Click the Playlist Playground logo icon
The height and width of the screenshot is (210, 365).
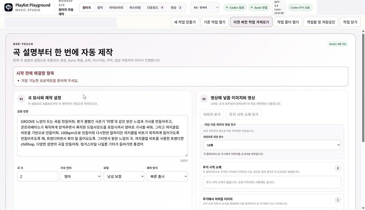(x=9, y=8)
